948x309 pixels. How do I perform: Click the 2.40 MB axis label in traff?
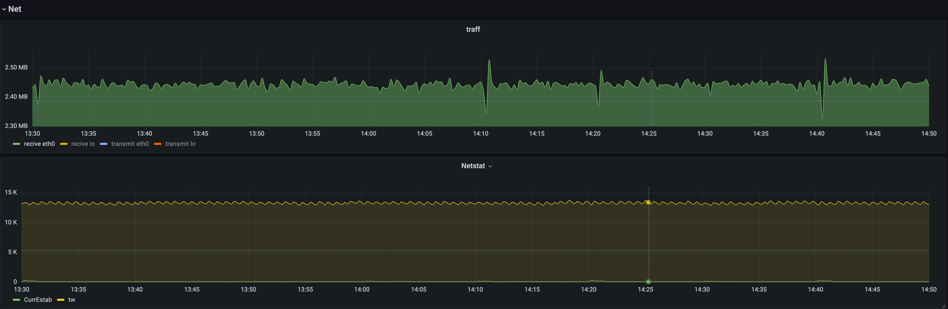pyautogui.click(x=16, y=96)
